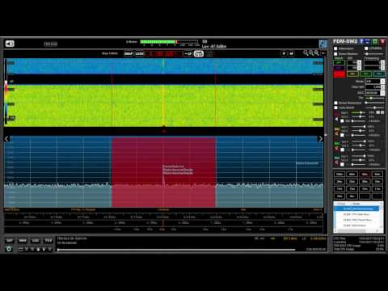388x291 pixels.
Task: Mute RX2 with its speaker icon
Action: (337, 133)
